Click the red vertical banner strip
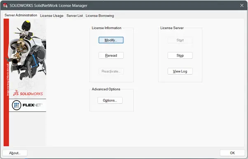Image resolution: width=248 pixels, height=159 pixels. [x=6, y=82]
